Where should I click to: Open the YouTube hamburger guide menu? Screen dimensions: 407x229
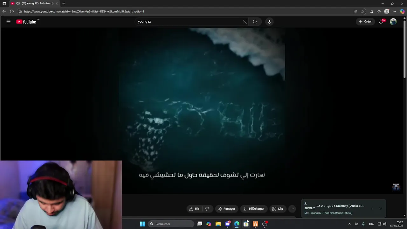9,22
